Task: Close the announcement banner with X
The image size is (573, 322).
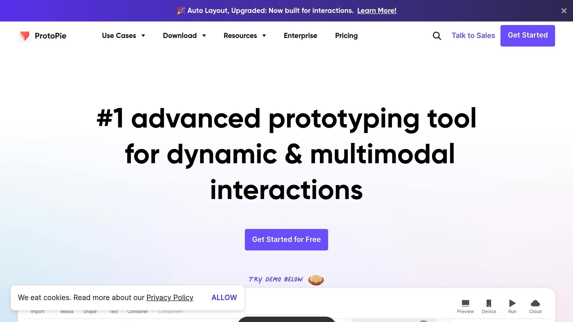Action: tap(564, 11)
